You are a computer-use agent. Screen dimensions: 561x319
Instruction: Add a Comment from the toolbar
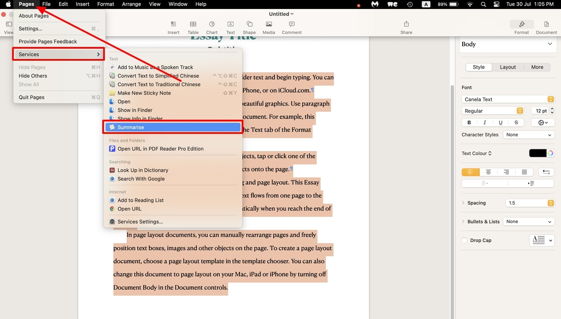point(292,28)
